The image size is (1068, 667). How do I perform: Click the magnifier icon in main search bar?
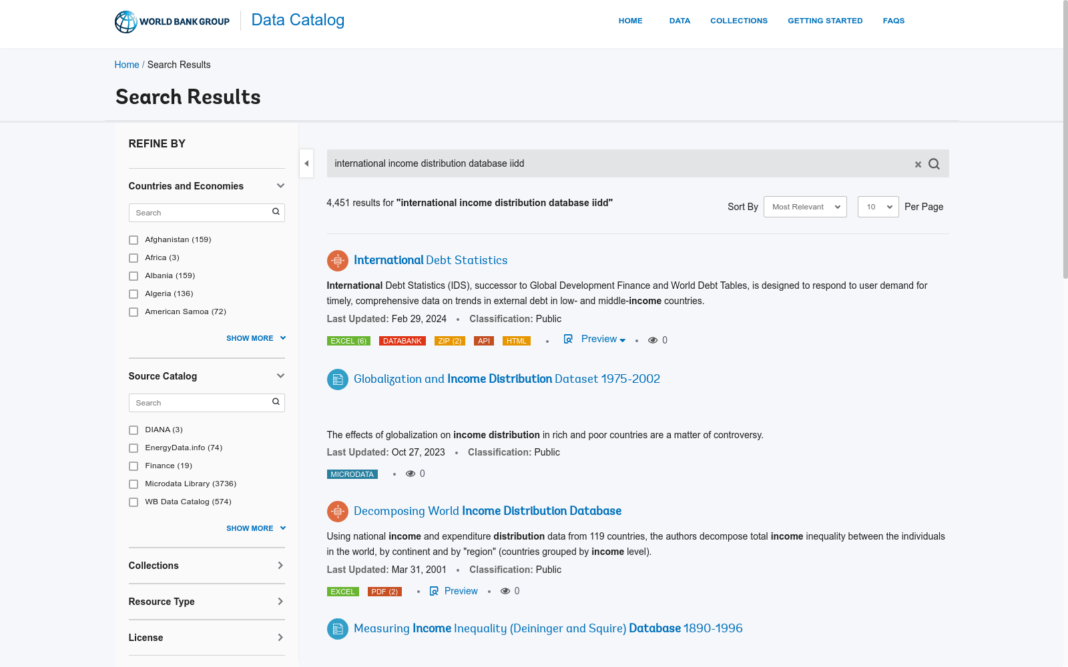(x=934, y=164)
